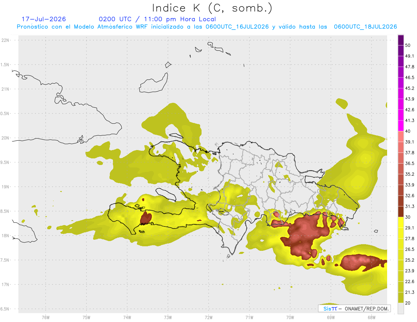Click the colorbar label '20'
This screenshot has height=322, width=417.
pos(408,303)
